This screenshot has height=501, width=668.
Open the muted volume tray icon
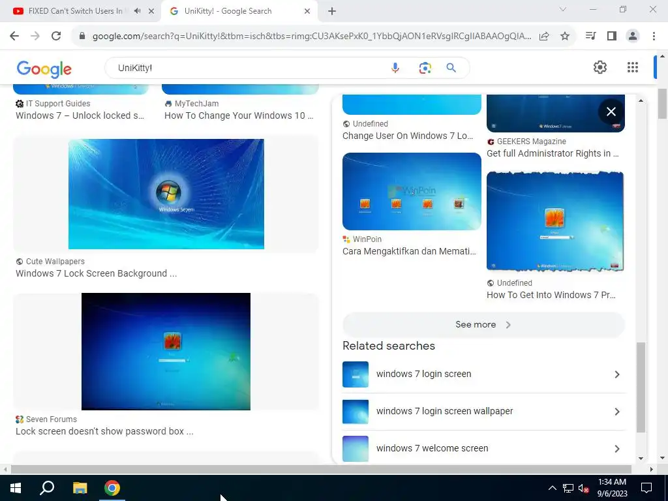coord(584,488)
